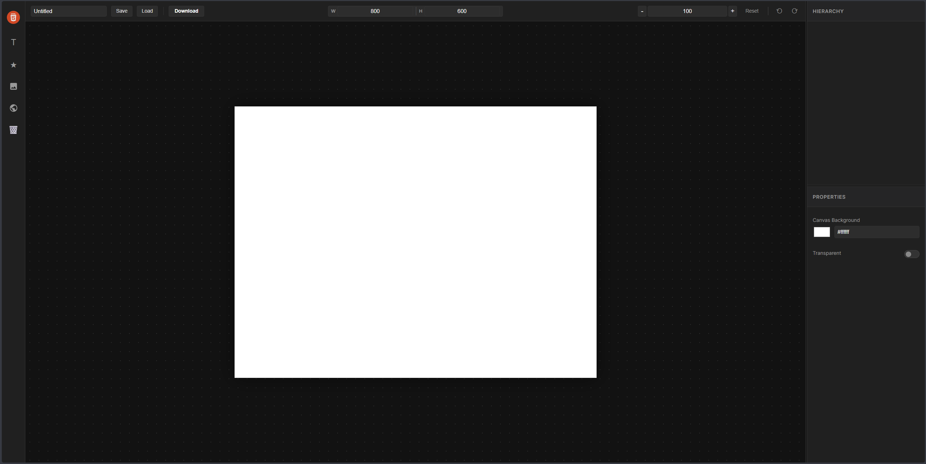This screenshot has width=926, height=464.
Task: Select the Star shape tool
Action: click(13, 65)
